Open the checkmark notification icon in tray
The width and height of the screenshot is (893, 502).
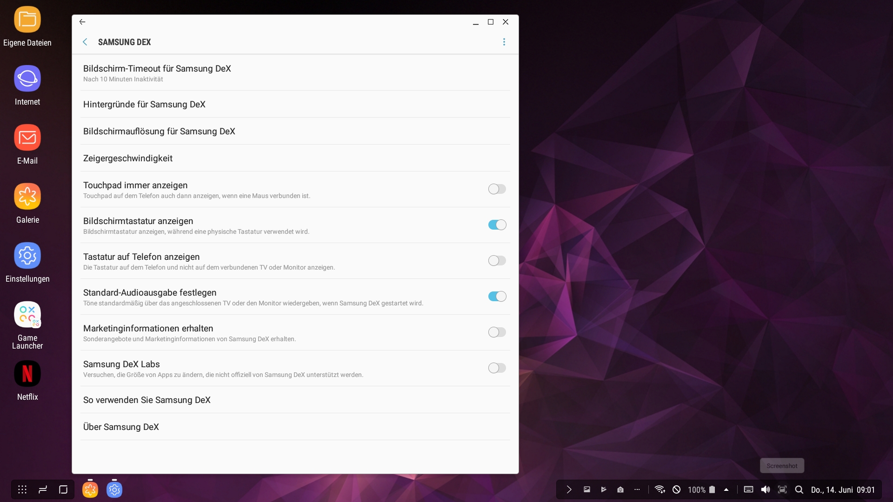[604, 489]
